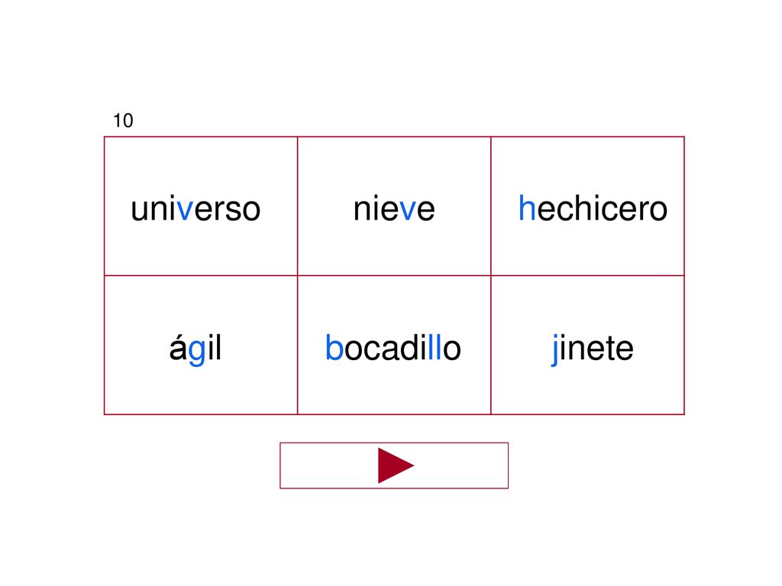Viewport: 782px width, 586px height.
Task: Select the 'jinete' word cell
Action: point(587,345)
